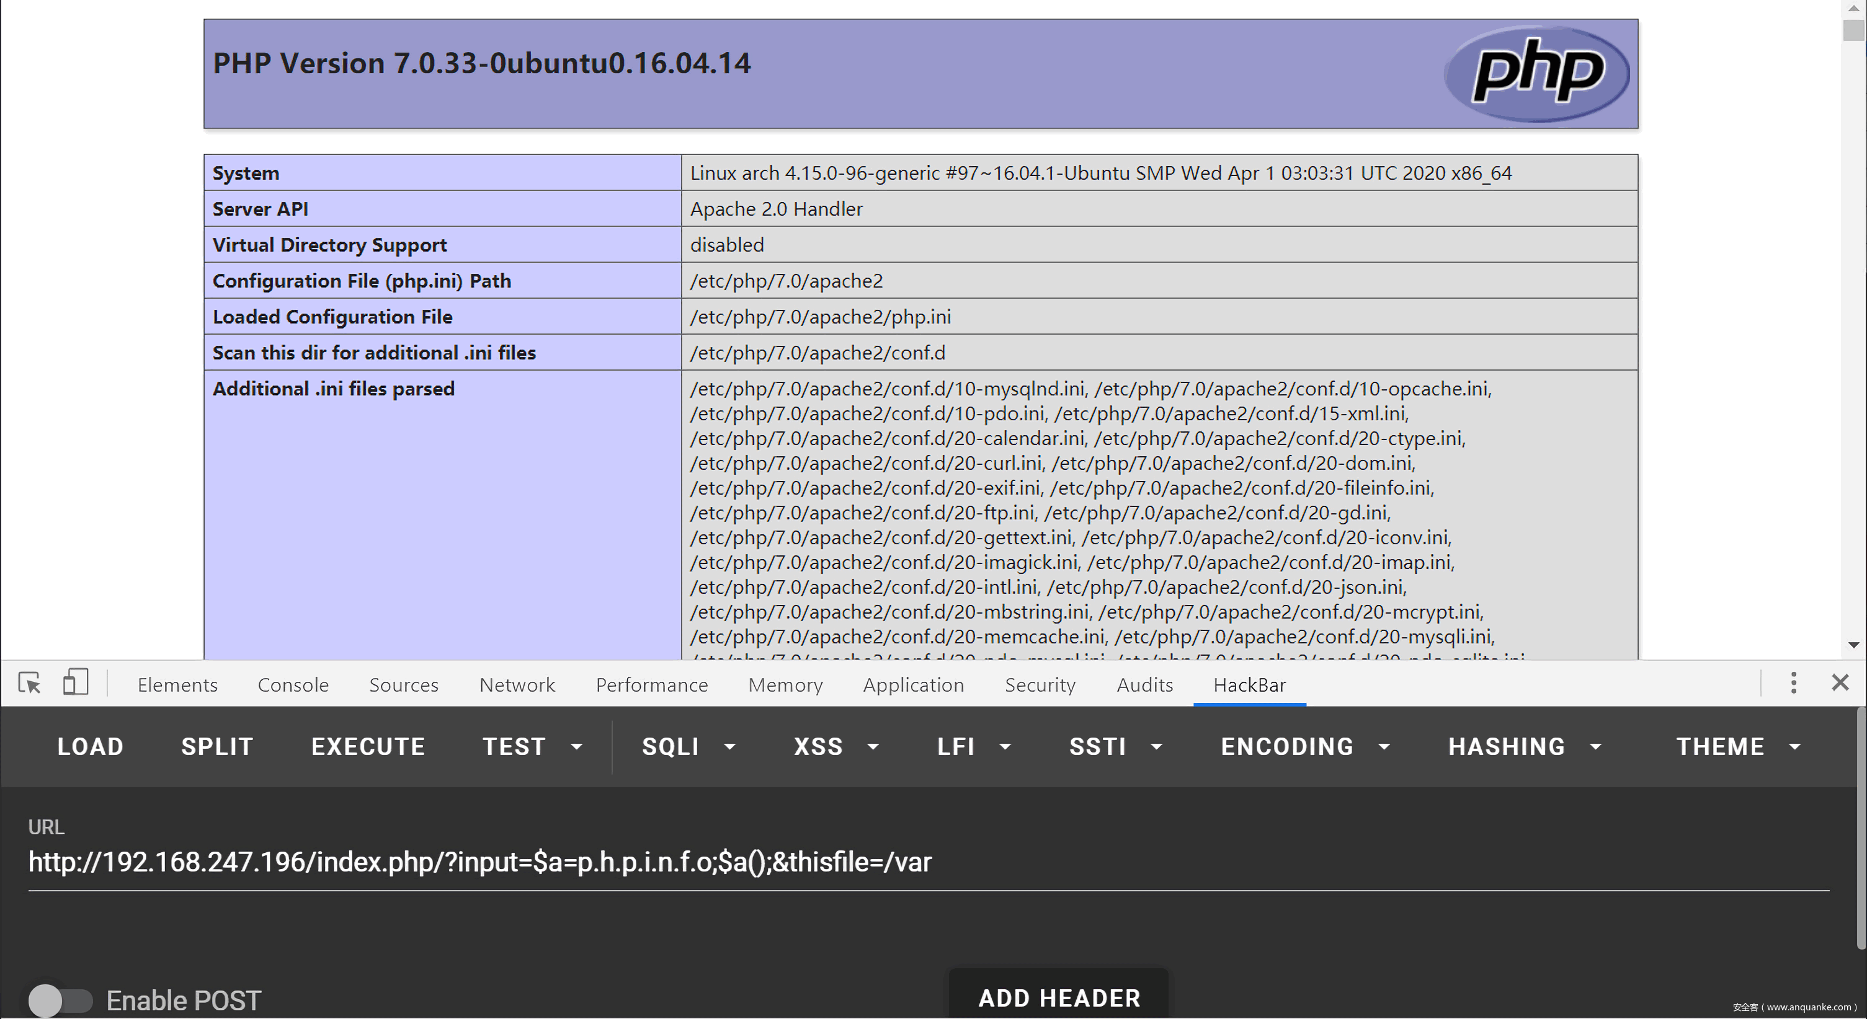This screenshot has width=1867, height=1019.
Task: Close the DevTools panel
Action: click(1840, 683)
